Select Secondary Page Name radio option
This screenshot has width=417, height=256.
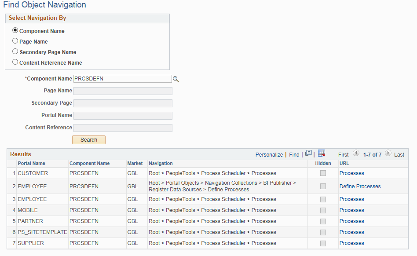click(x=15, y=51)
